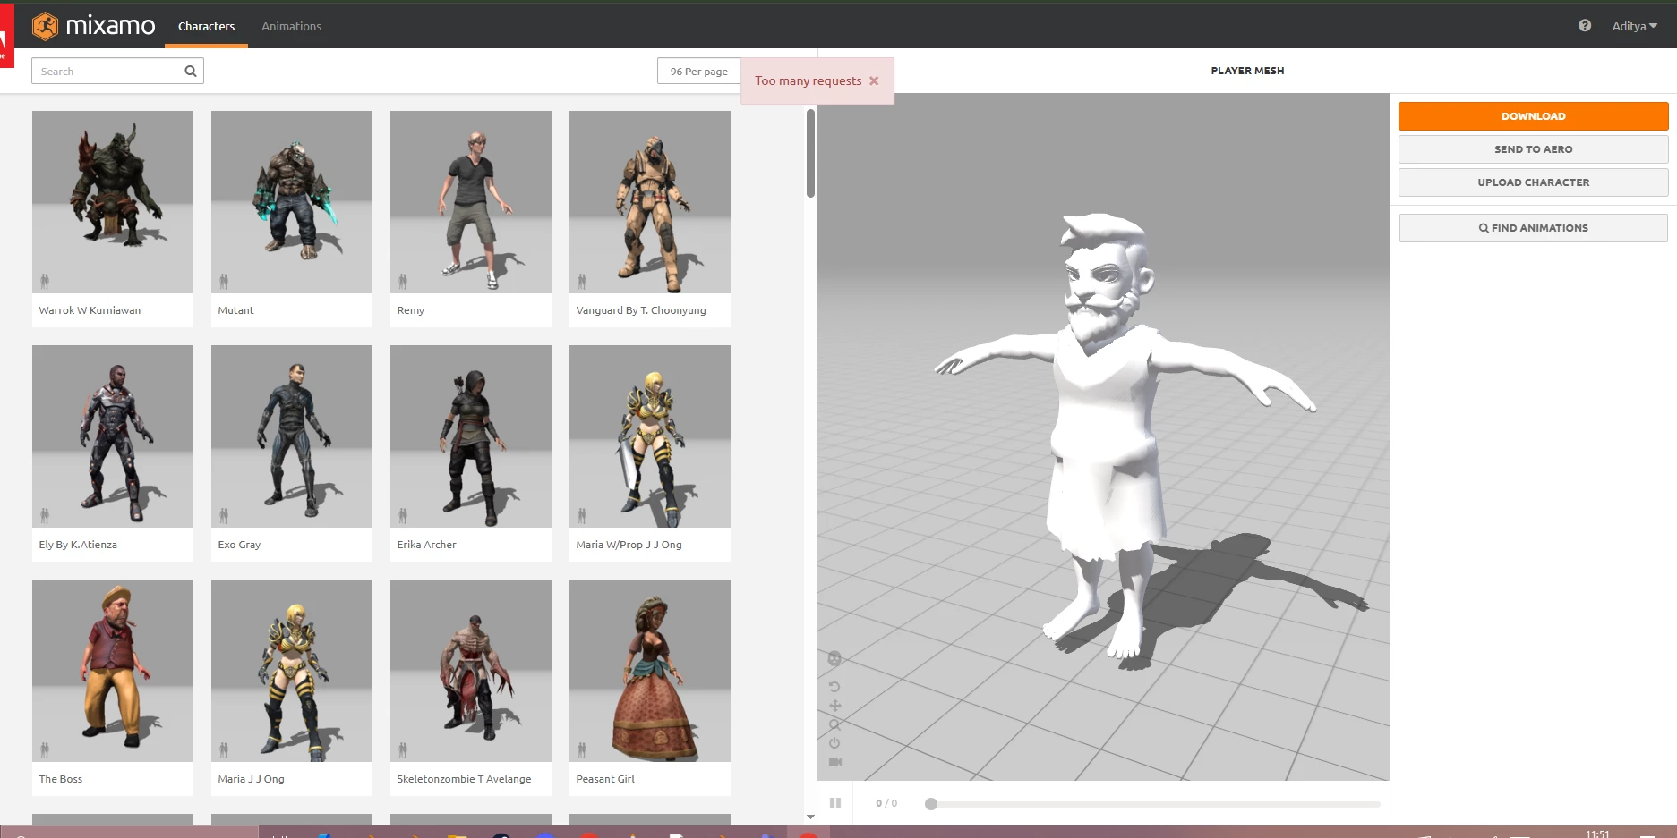
Task: Click the rig figure icon on Erika Archer thumbnail
Action: 403,516
